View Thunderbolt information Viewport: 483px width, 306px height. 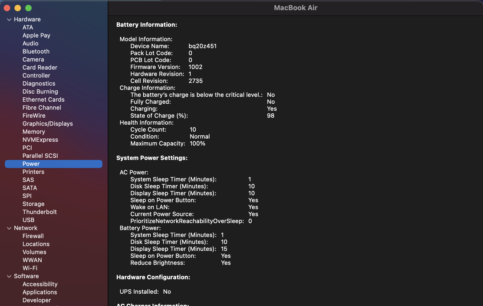click(40, 212)
